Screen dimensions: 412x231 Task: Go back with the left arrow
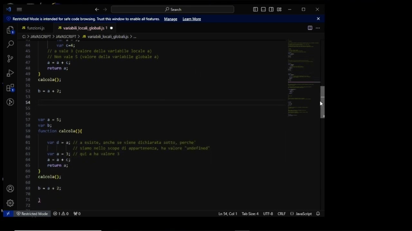(97, 9)
